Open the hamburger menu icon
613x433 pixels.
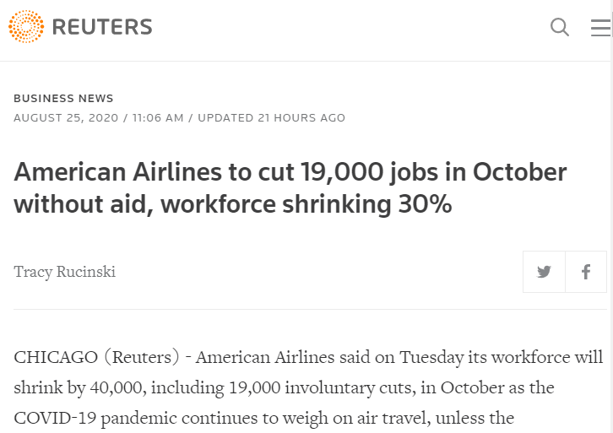600,27
